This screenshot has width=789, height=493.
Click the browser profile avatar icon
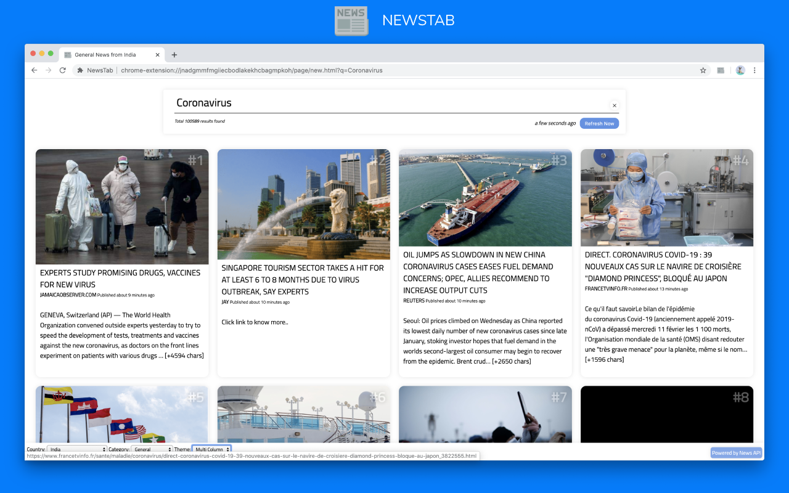coord(740,70)
